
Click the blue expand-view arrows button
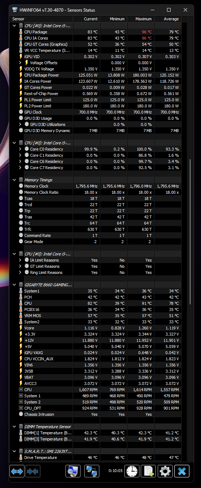[x=17, y=471]
